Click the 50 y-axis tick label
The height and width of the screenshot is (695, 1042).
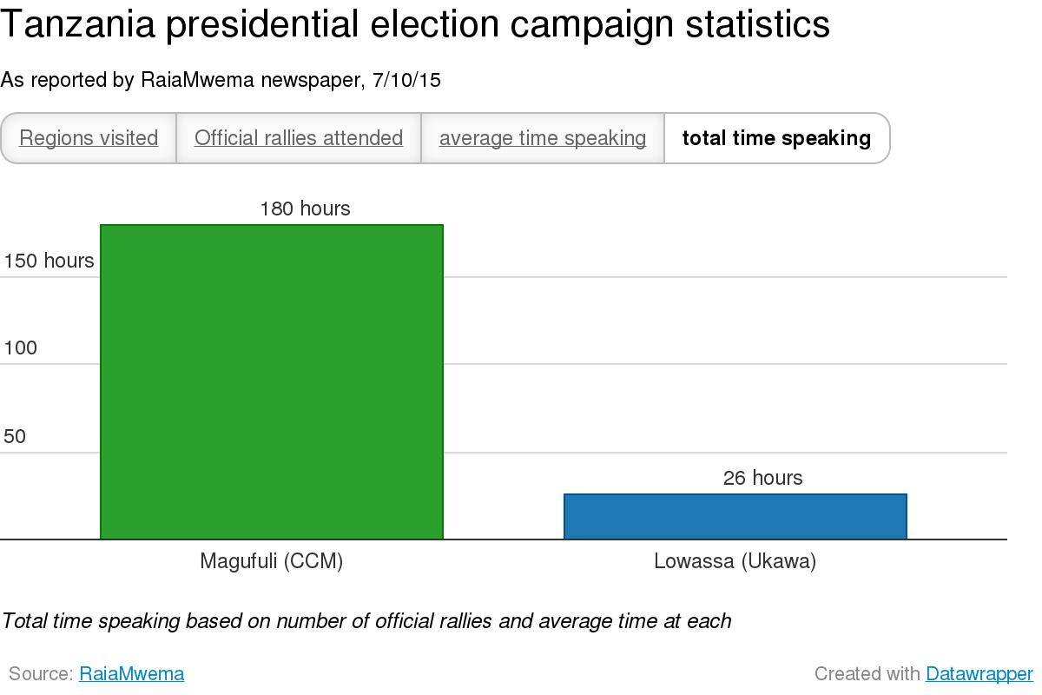pyautogui.click(x=15, y=436)
